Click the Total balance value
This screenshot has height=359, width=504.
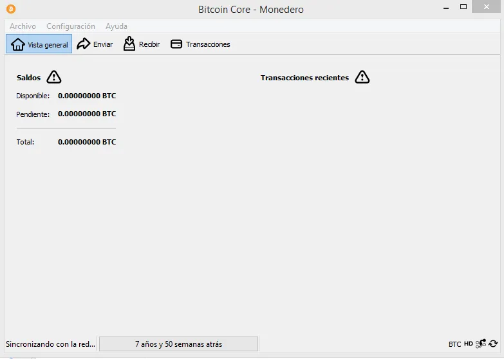[87, 142]
